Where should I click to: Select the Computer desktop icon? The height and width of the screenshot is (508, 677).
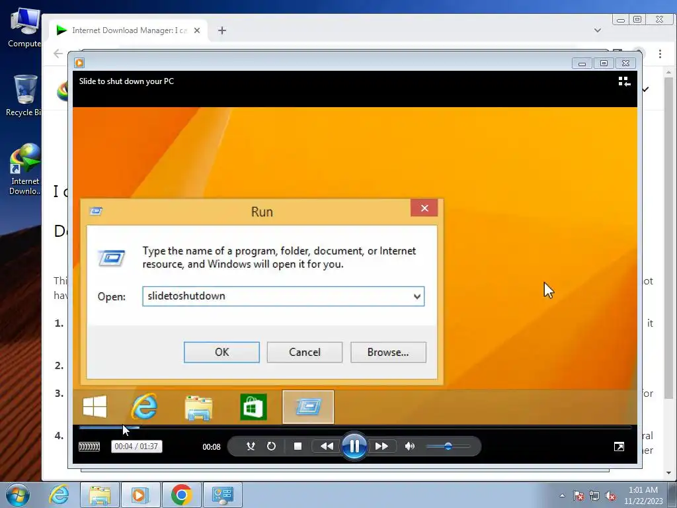24,28
